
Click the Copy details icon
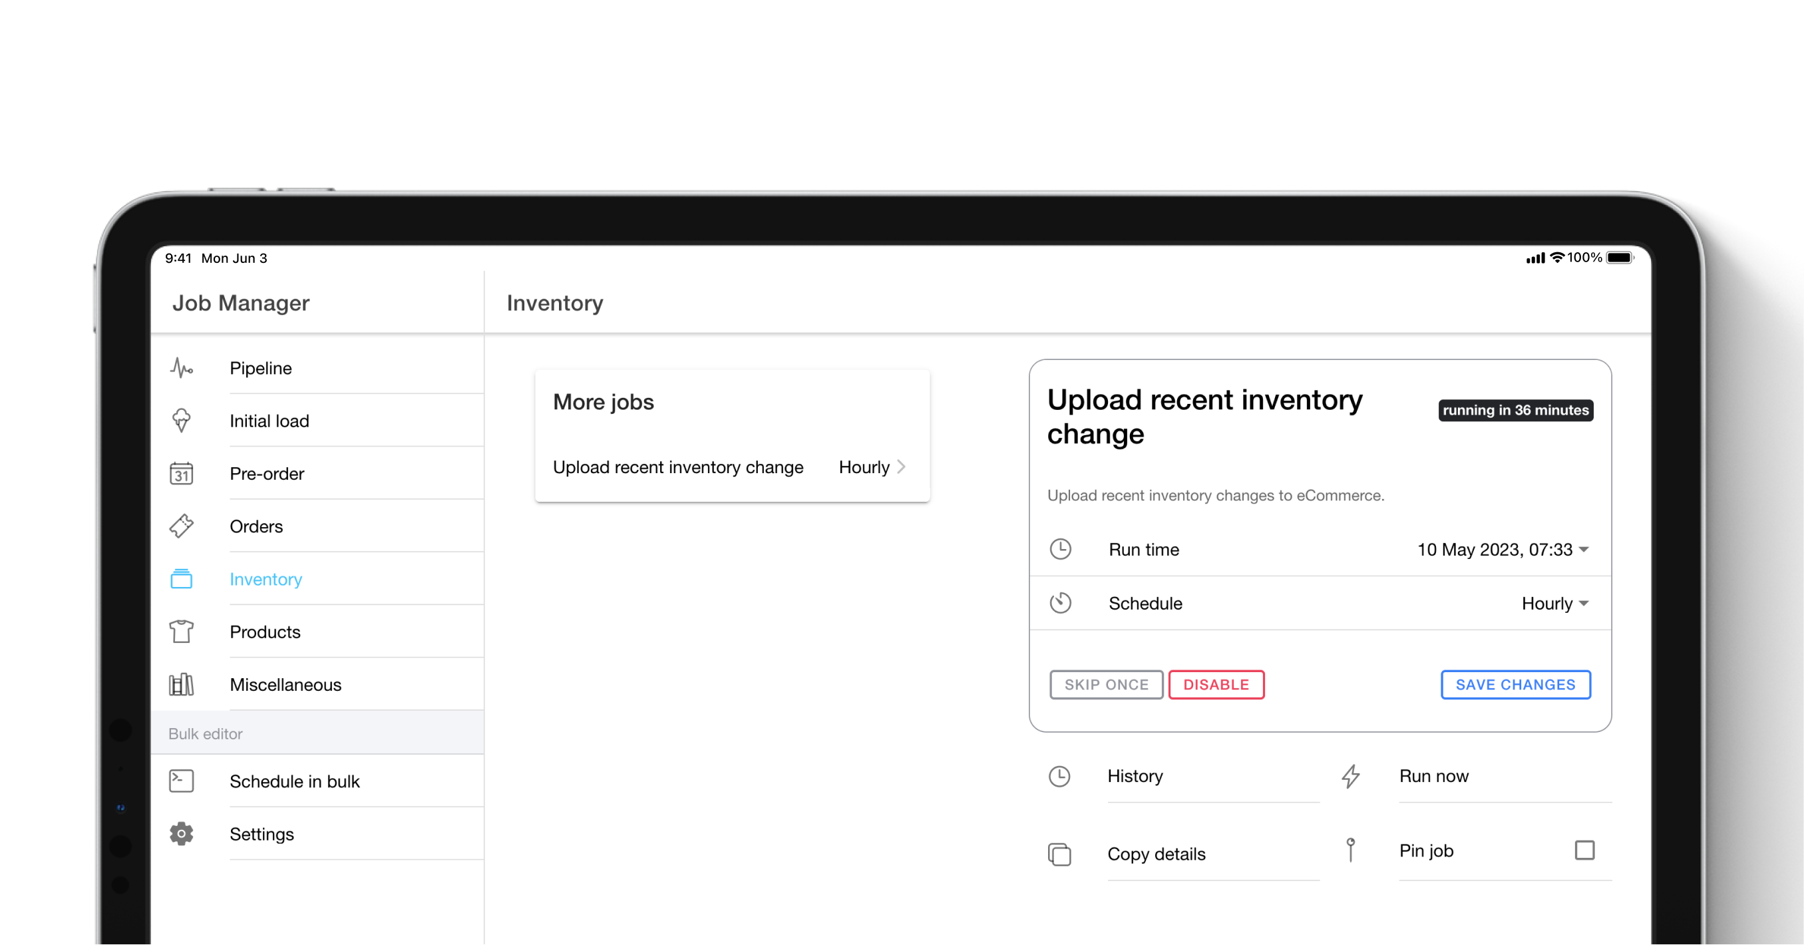(1059, 854)
